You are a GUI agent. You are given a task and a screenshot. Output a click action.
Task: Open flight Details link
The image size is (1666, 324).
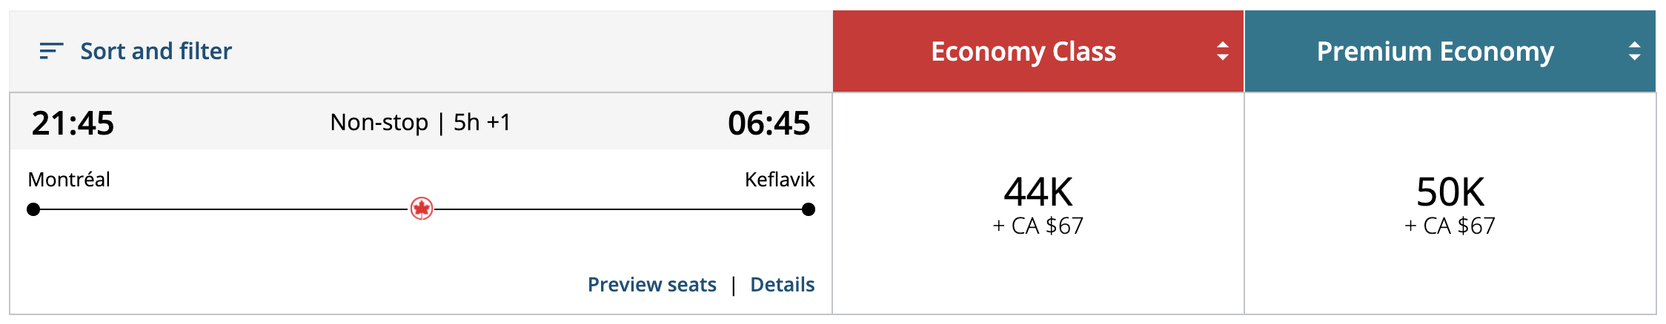click(782, 285)
